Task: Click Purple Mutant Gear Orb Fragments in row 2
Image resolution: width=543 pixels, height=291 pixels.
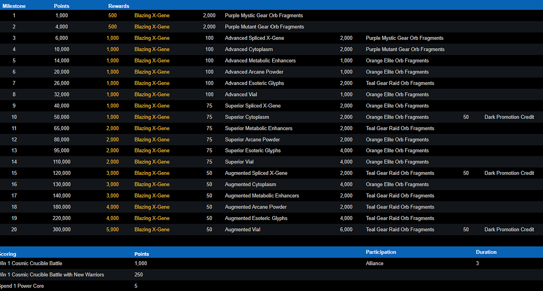Action: click(264, 27)
